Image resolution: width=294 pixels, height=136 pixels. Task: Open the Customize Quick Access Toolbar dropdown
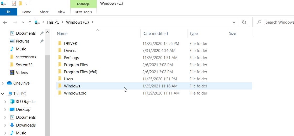click(x=26, y=4)
